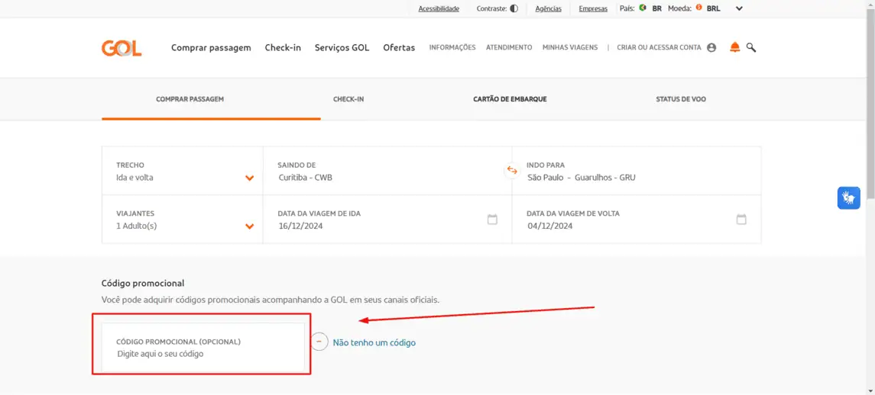
Task: Switch to the COMPRAR PASSAGEM tab
Action: 190,99
